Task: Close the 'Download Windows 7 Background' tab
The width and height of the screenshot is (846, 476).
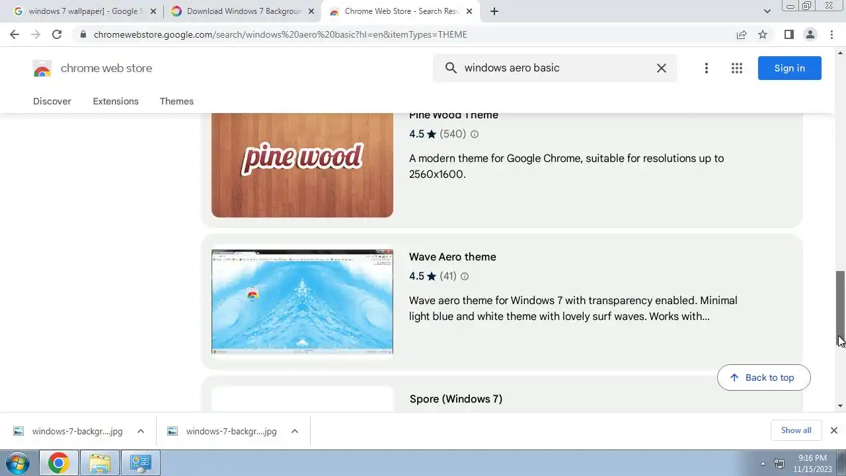Action: click(x=311, y=11)
